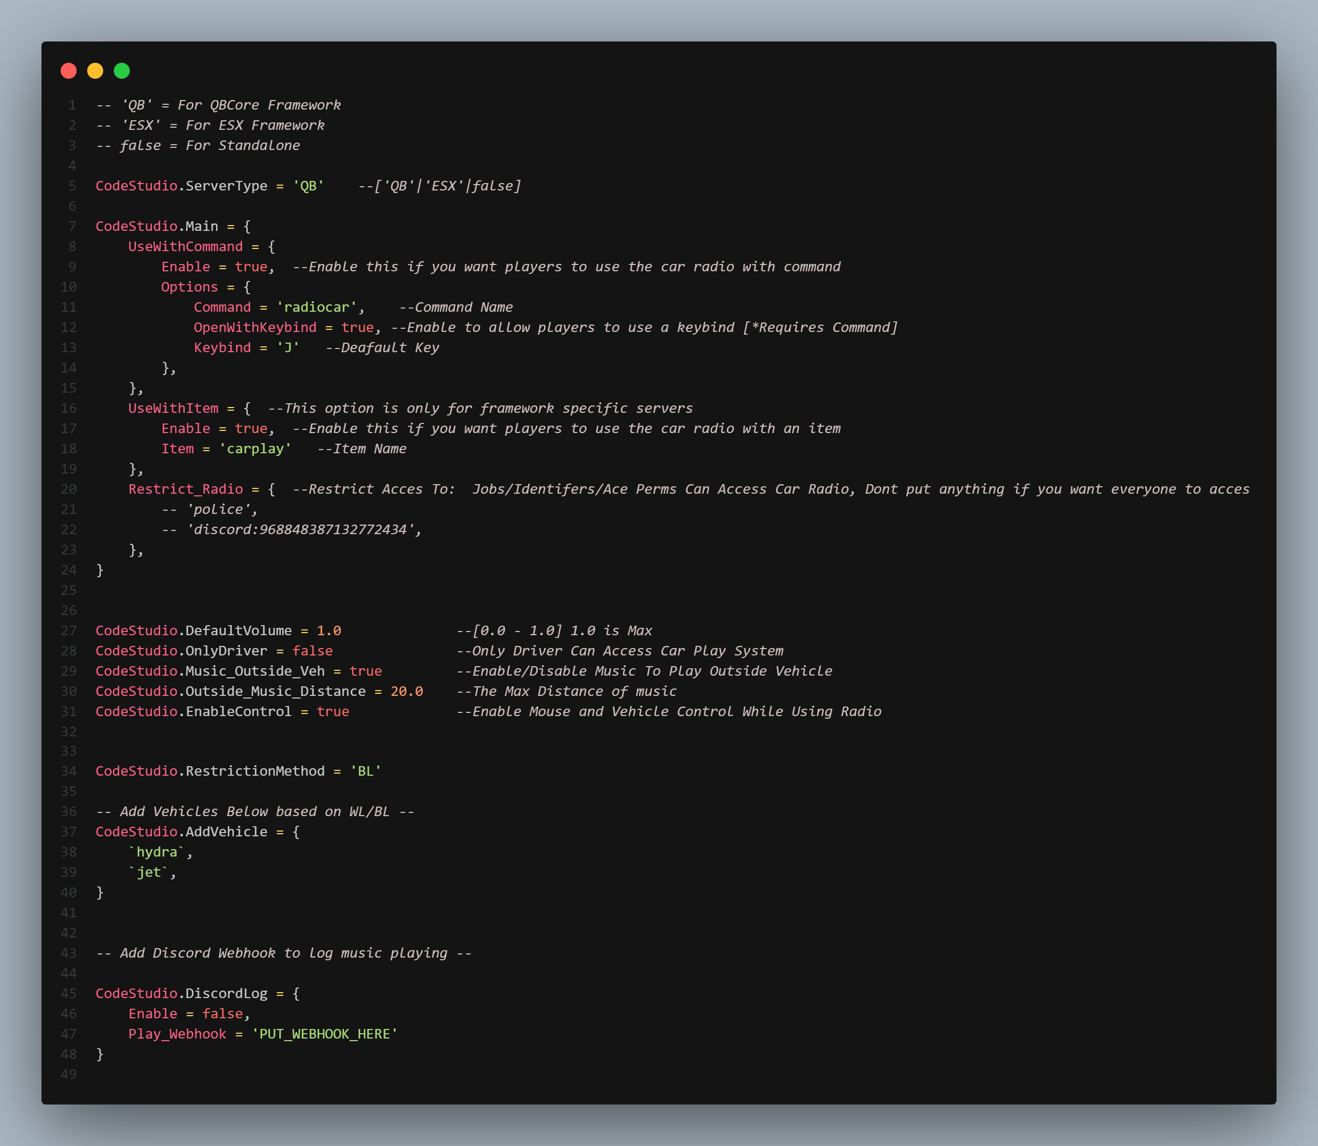Viewport: 1318px width, 1146px height.
Task: Click opening brace of UseWithCommand
Action: coord(272,247)
